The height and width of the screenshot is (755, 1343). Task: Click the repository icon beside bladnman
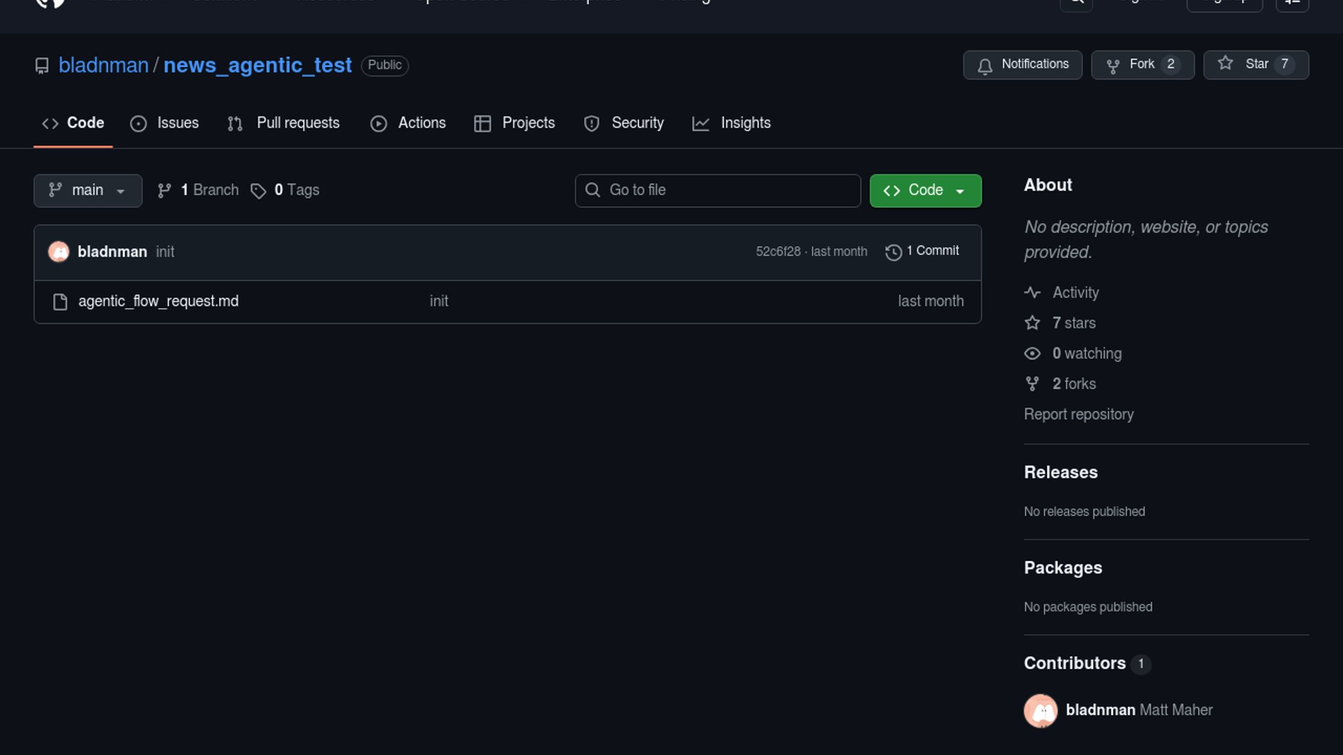(x=42, y=66)
